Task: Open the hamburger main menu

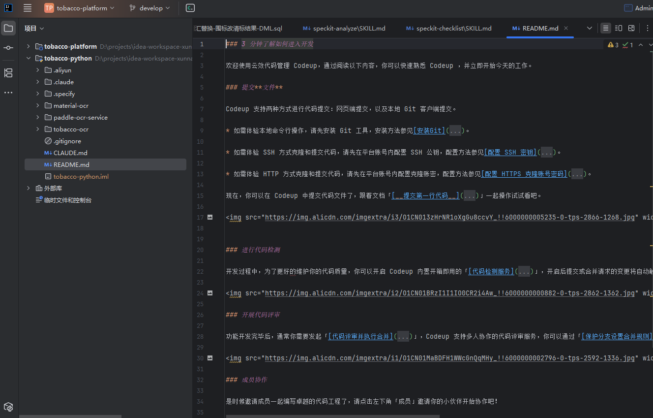Action: [x=28, y=8]
